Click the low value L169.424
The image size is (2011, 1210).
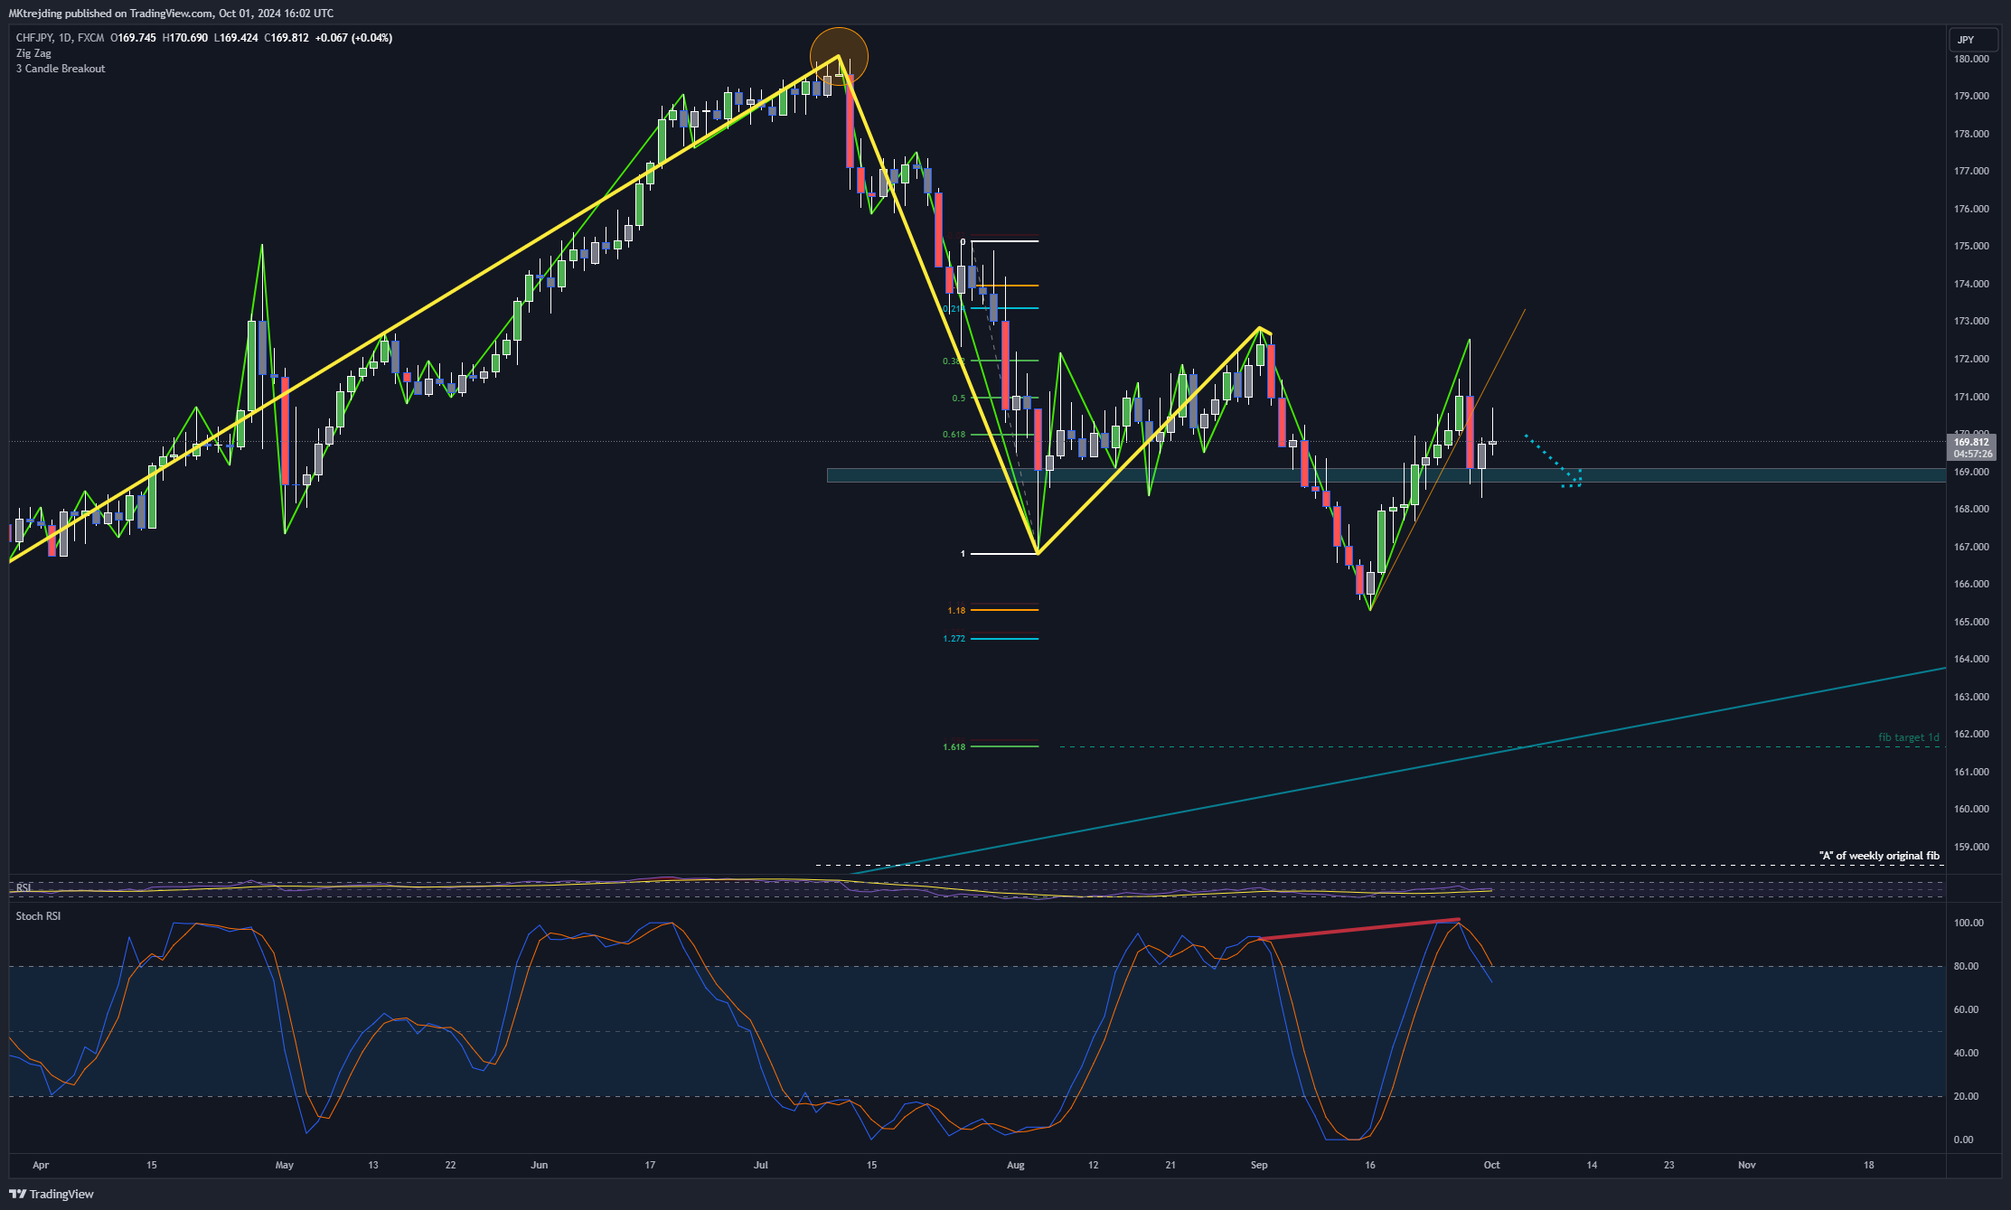[236, 38]
